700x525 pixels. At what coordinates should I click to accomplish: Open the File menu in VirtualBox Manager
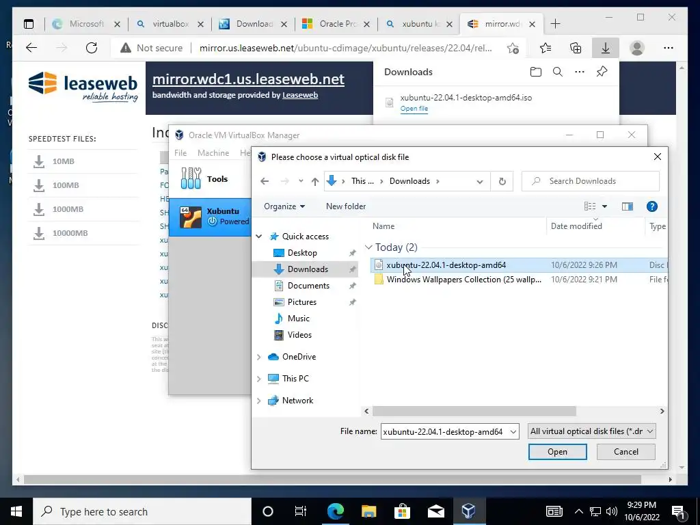pyautogui.click(x=180, y=152)
